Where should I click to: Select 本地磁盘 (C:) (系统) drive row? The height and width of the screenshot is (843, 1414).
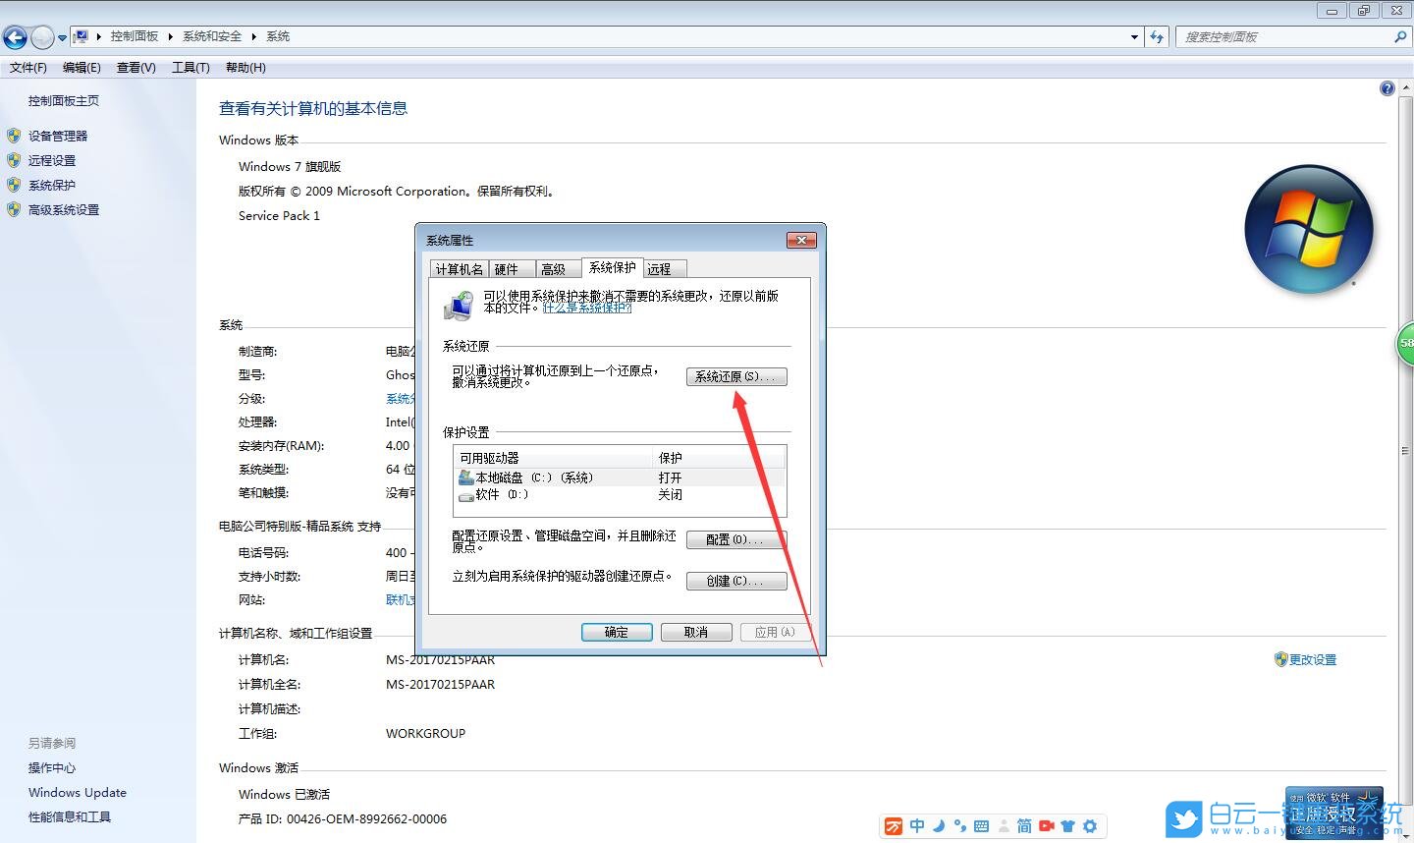(x=620, y=478)
